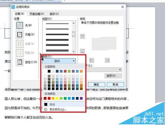Toggle the bottom border button in preview

click(82, 51)
